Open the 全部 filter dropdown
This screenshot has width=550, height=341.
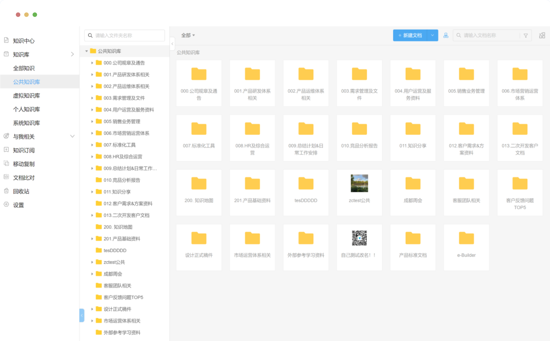188,35
